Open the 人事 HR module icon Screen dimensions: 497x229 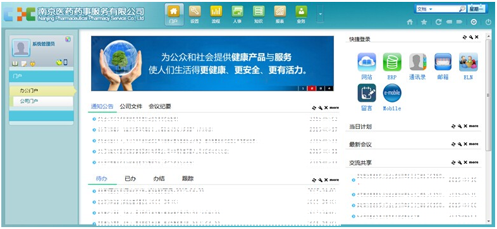(x=237, y=15)
